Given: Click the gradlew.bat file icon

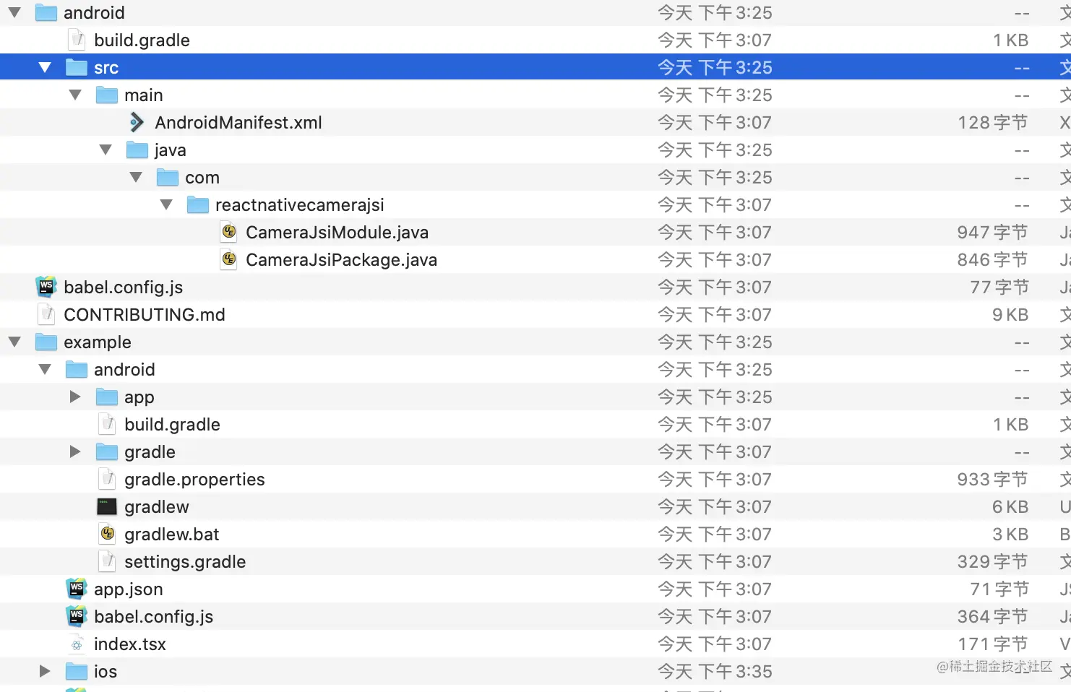Looking at the screenshot, I should pyautogui.click(x=108, y=534).
